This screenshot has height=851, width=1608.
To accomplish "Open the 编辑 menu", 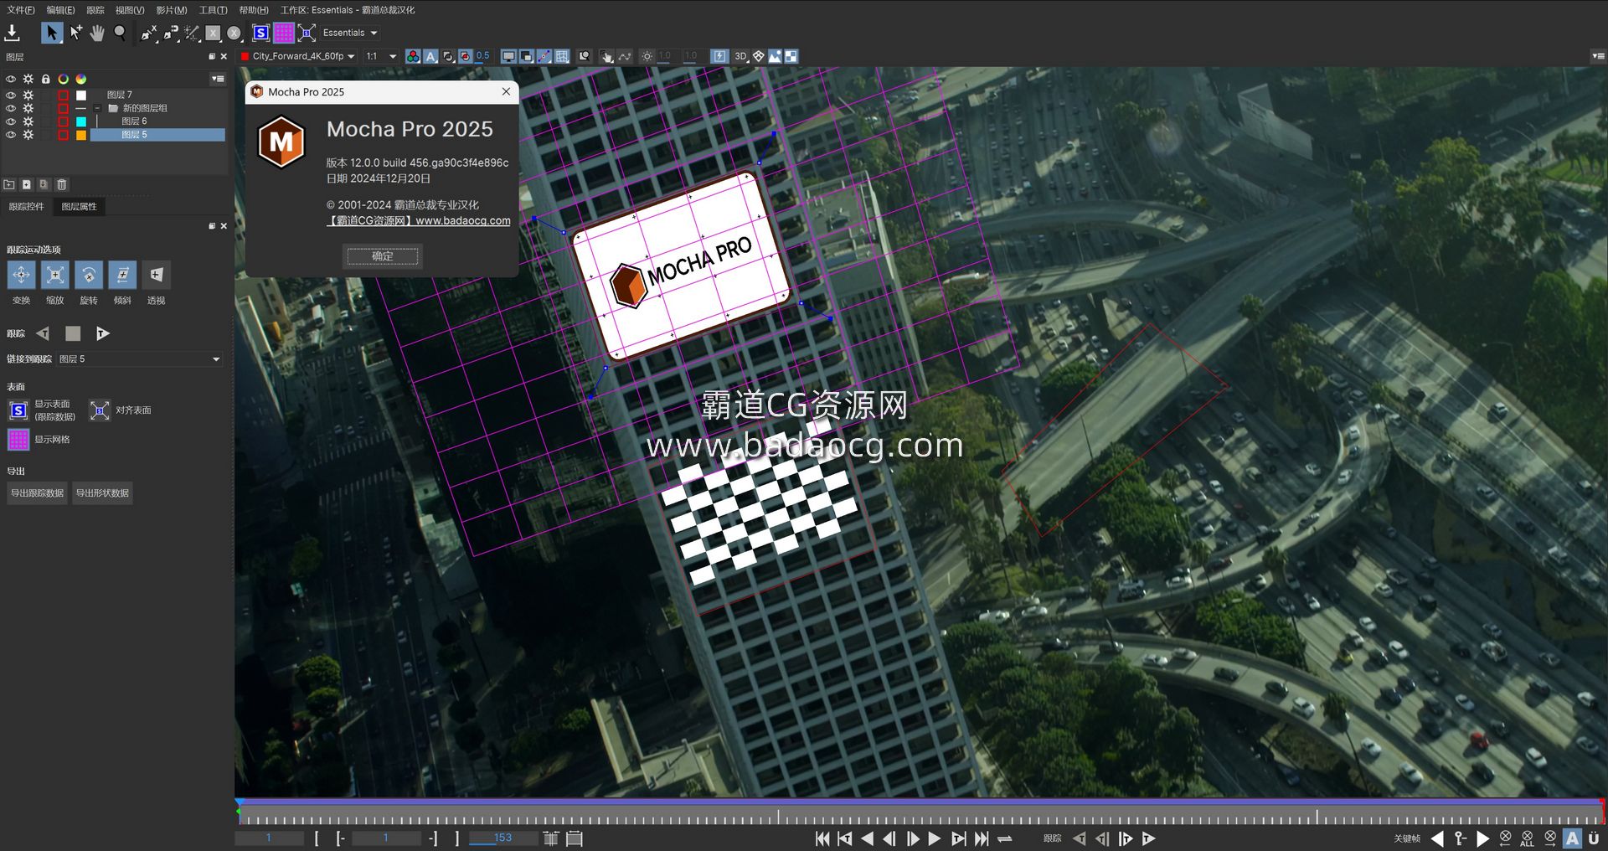I will click(x=60, y=10).
